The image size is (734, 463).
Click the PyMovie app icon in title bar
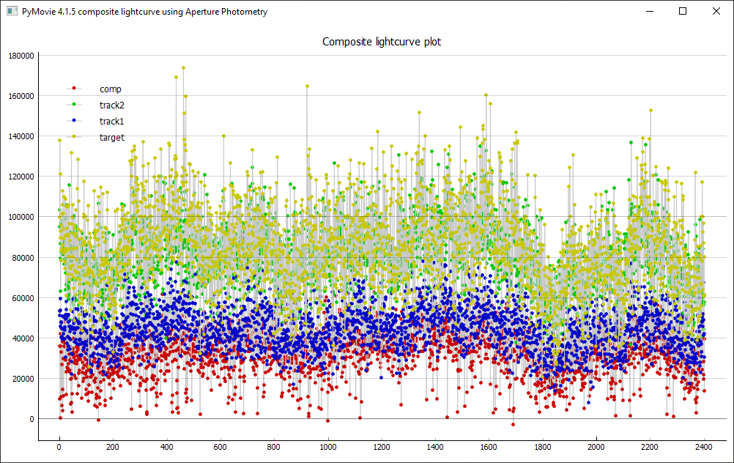coord(12,12)
